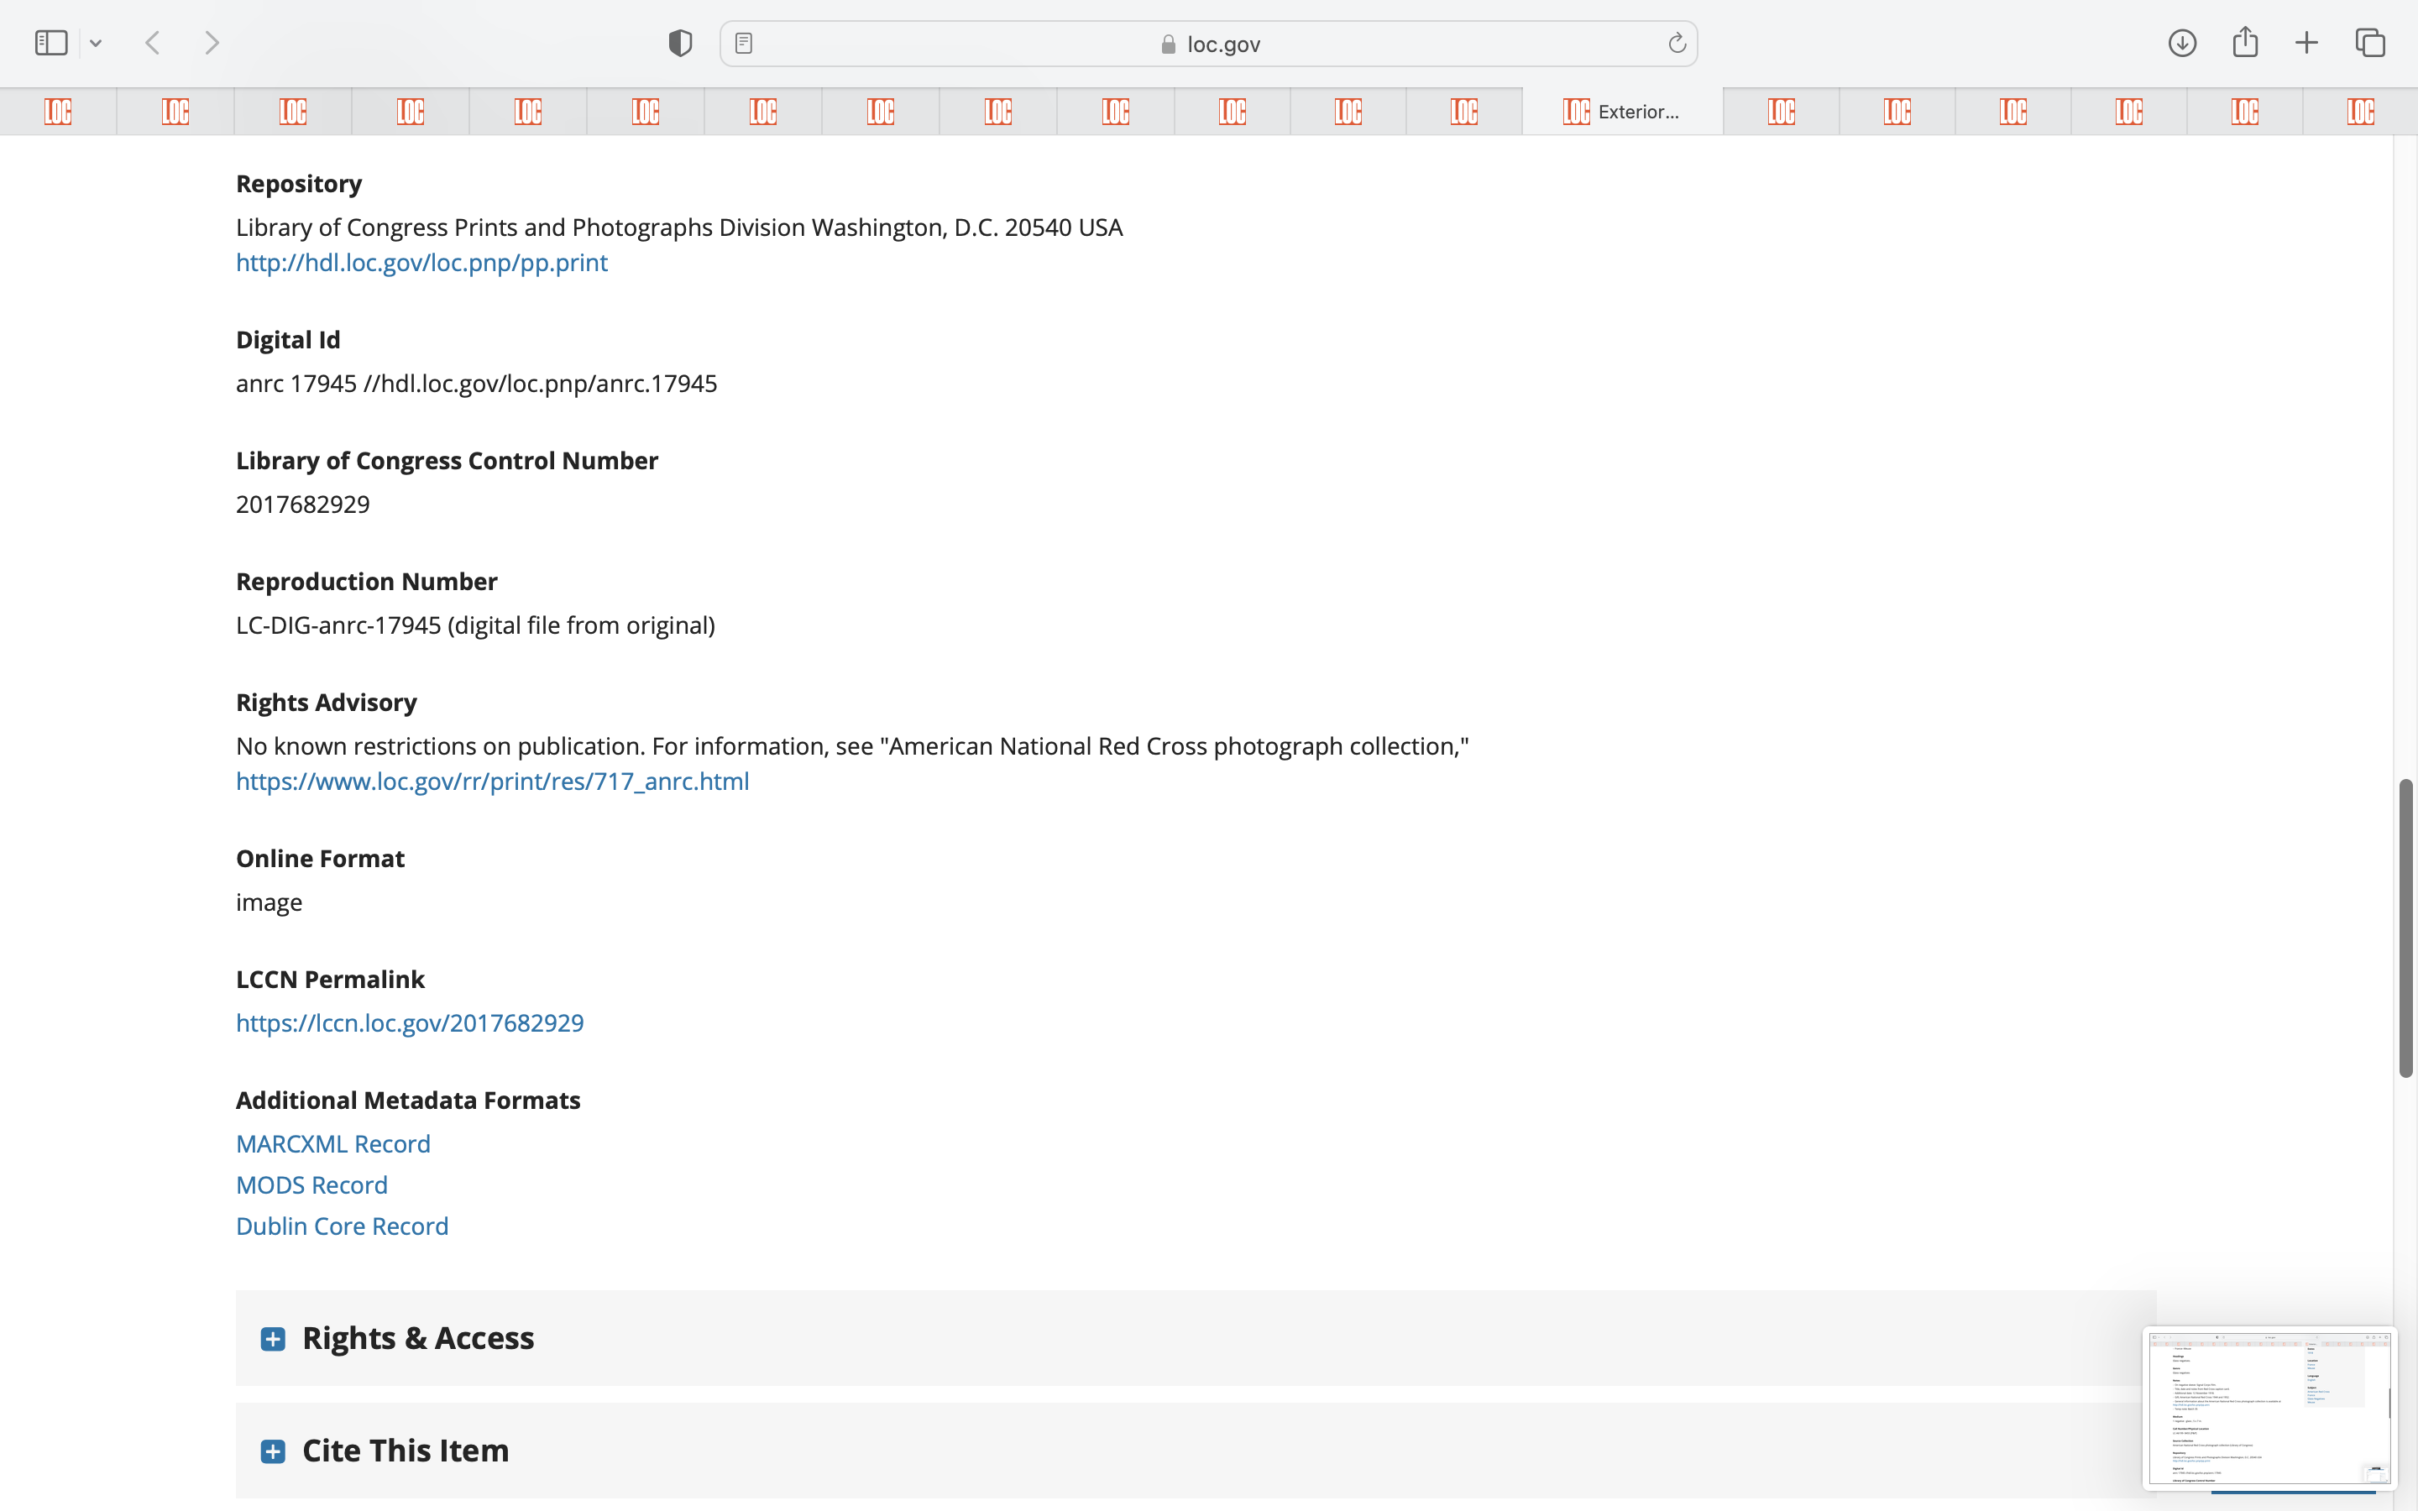Click the Reader view page icon
The width and height of the screenshot is (2418, 1511).
pyautogui.click(x=743, y=43)
